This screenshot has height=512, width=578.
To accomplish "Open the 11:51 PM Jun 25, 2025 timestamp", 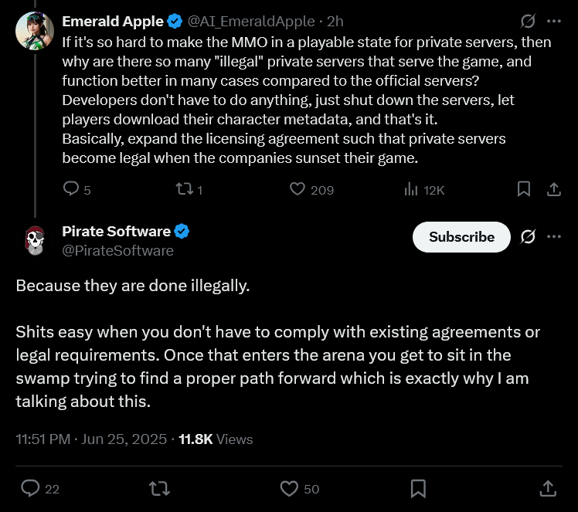I will click(91, 439).
